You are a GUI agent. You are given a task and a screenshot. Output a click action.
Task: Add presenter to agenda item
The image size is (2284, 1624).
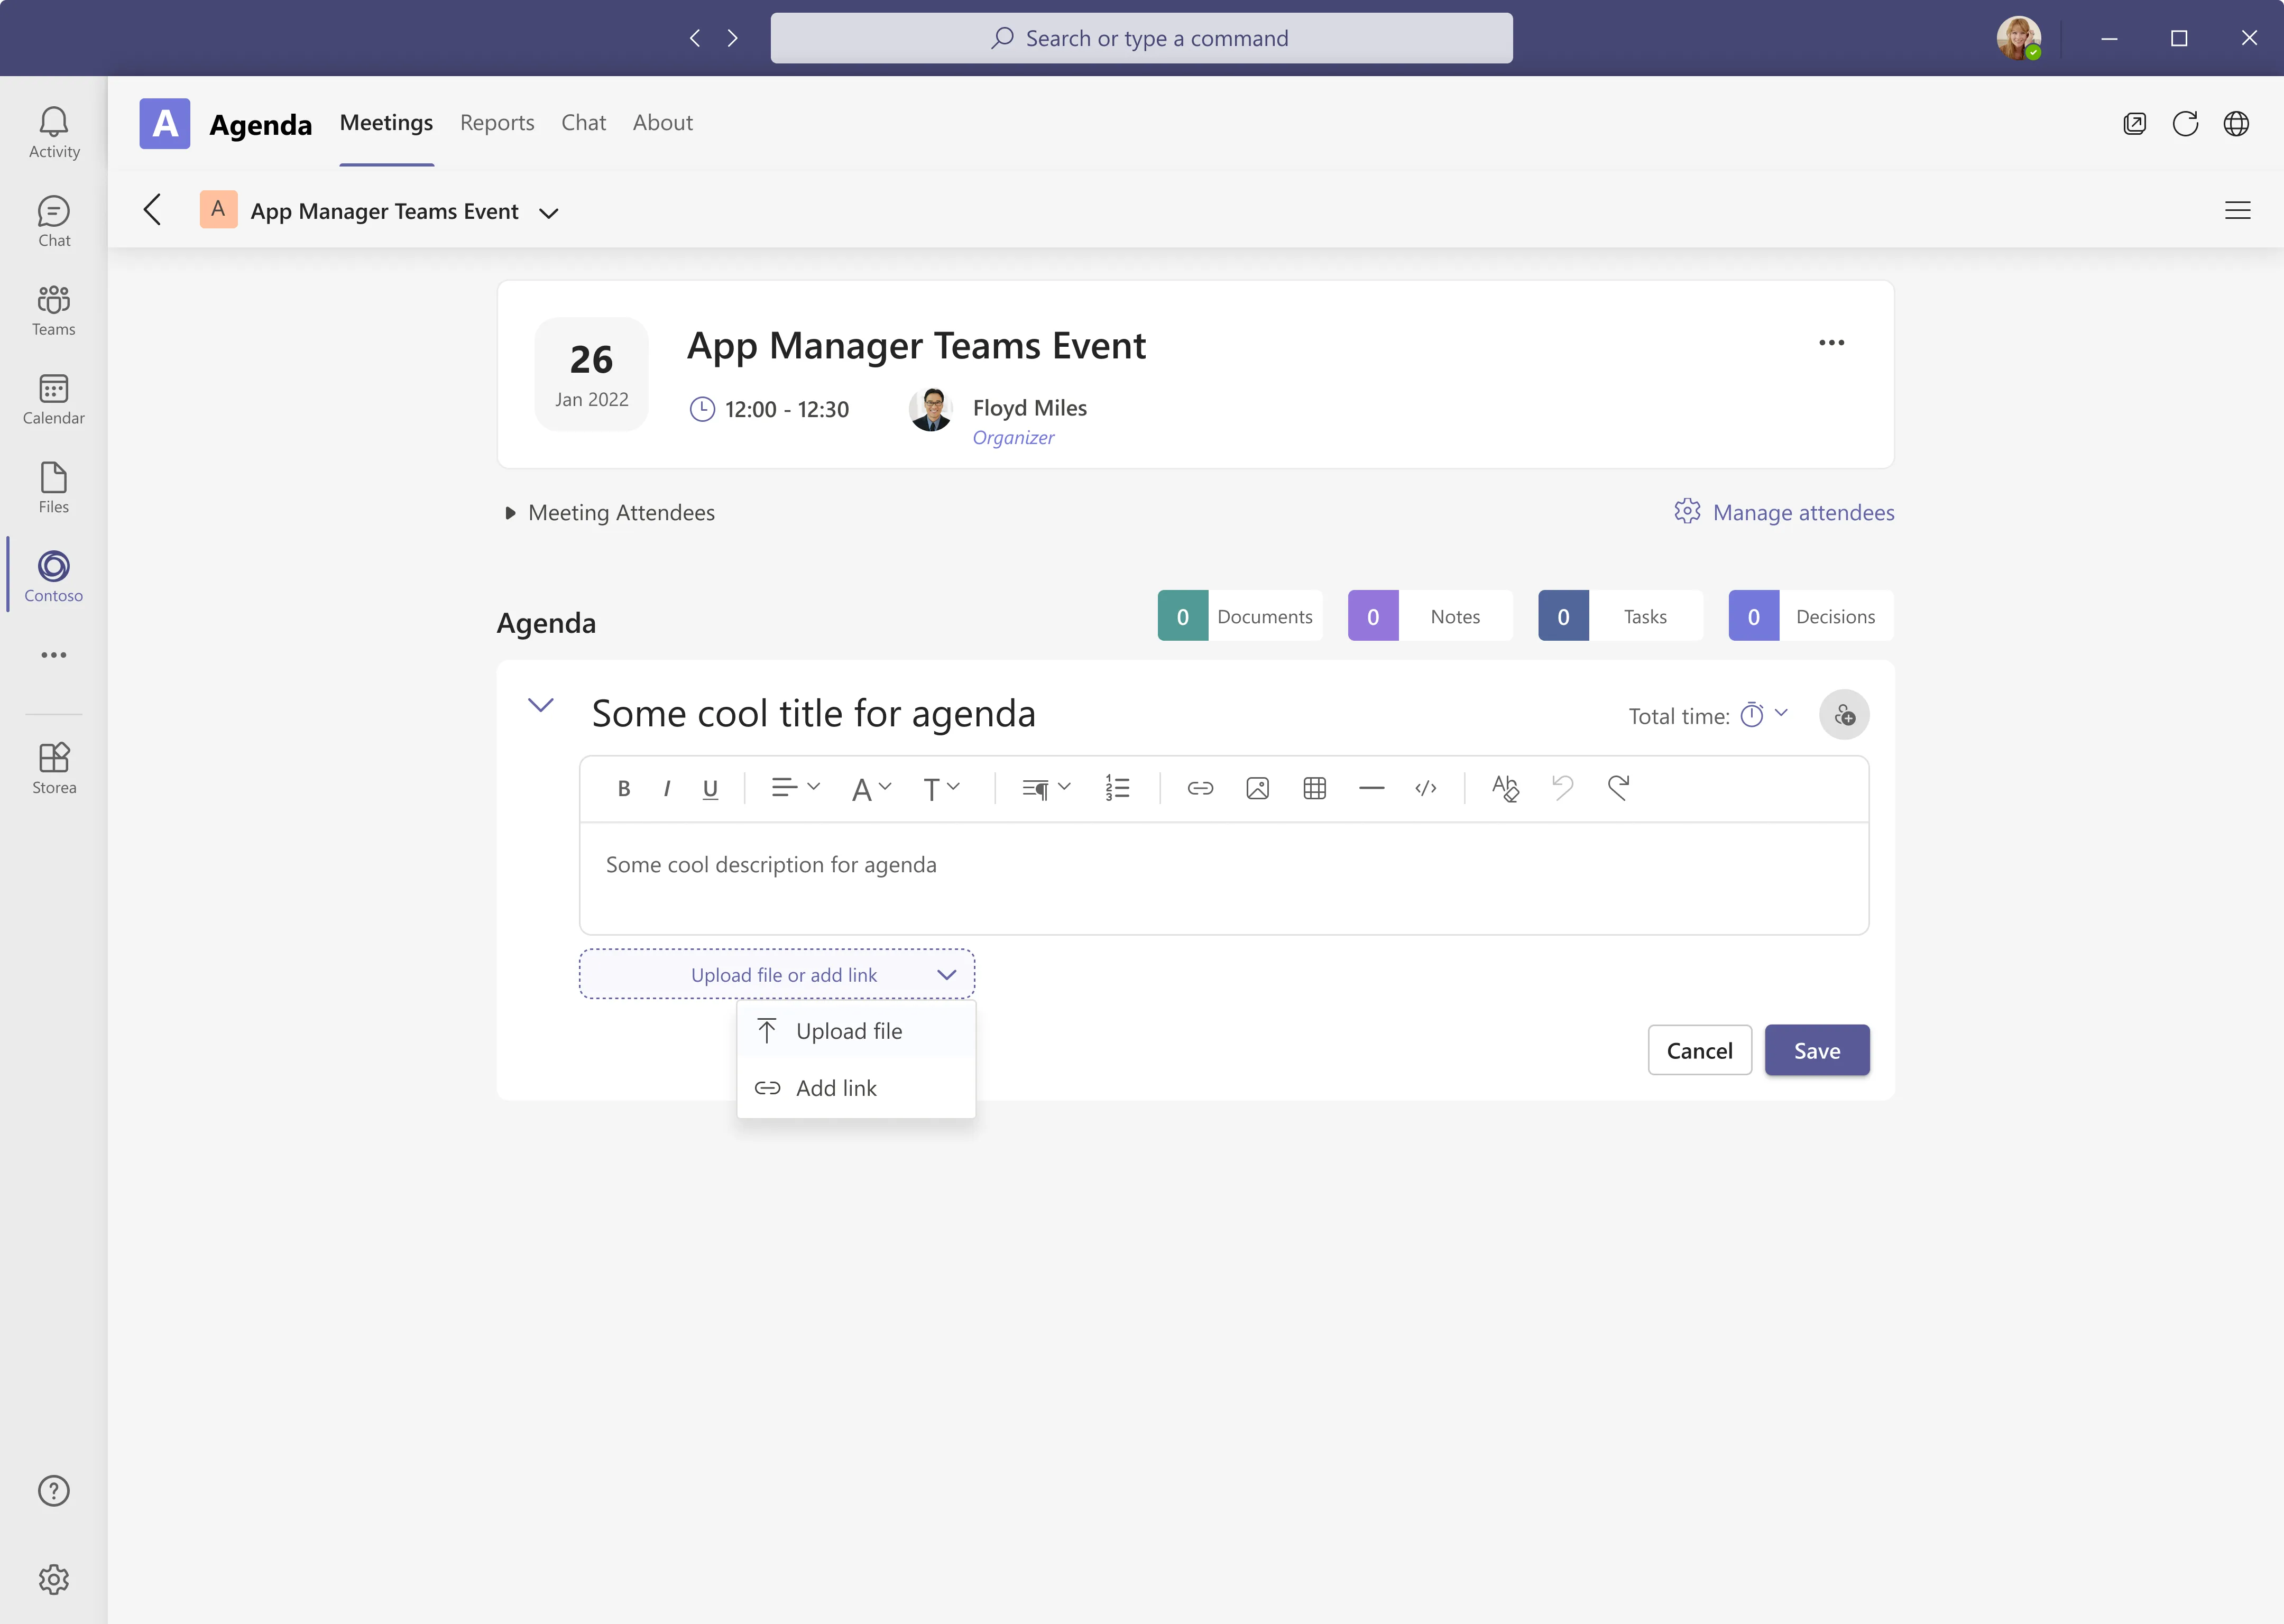pyautogui.click(x=1844, y=715)
